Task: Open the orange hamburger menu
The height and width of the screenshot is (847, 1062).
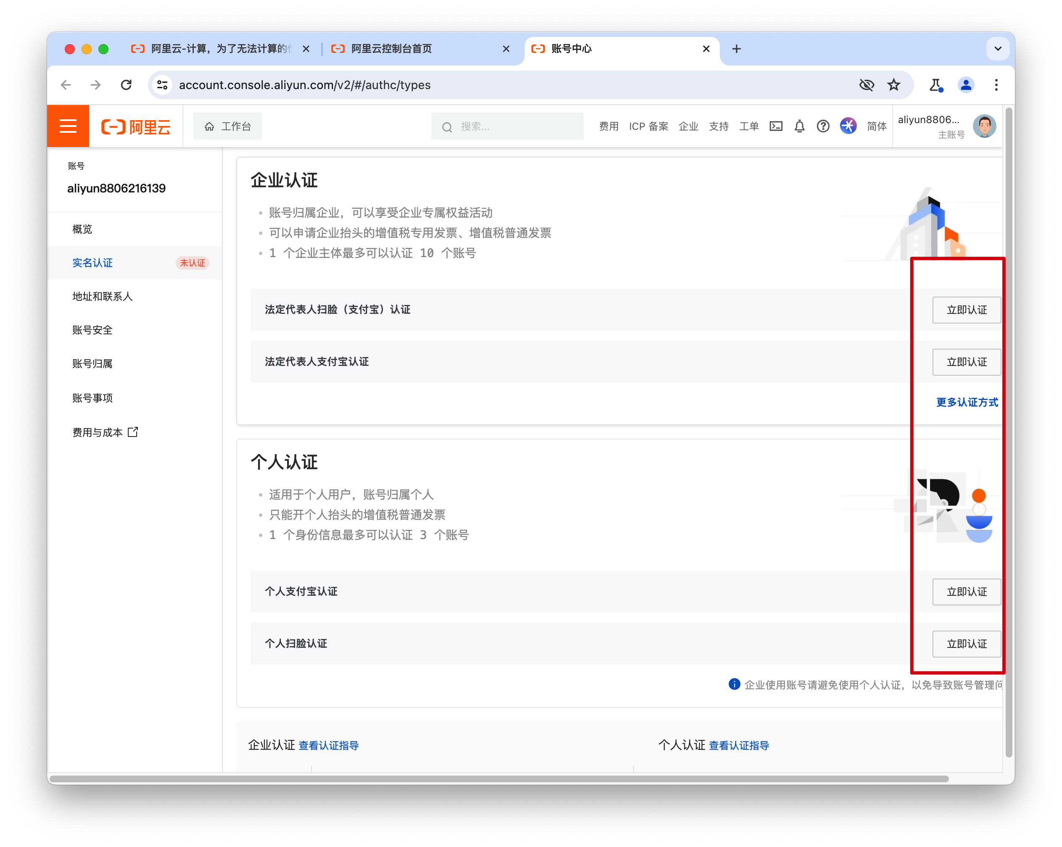Action: point(68,126)
